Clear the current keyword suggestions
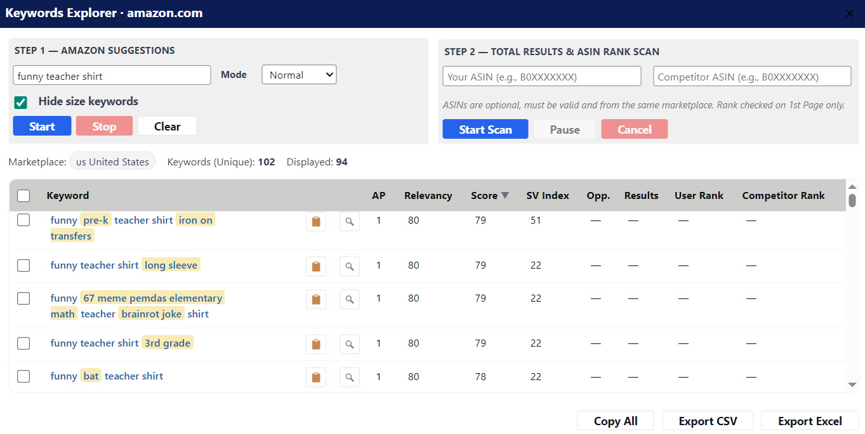Viewport: 865px width, 434px height. 167,125
